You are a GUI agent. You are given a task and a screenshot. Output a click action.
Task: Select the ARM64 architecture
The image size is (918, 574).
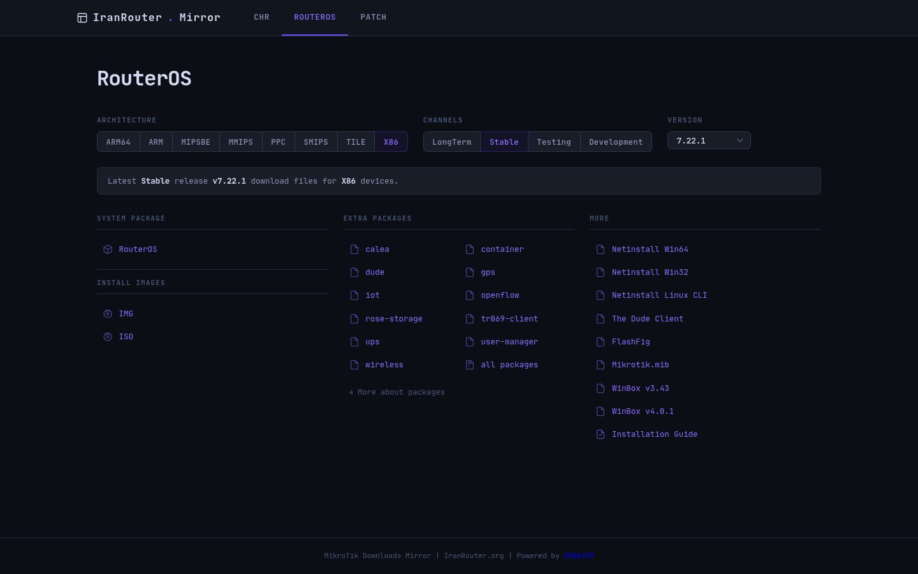tap(119, 142)
